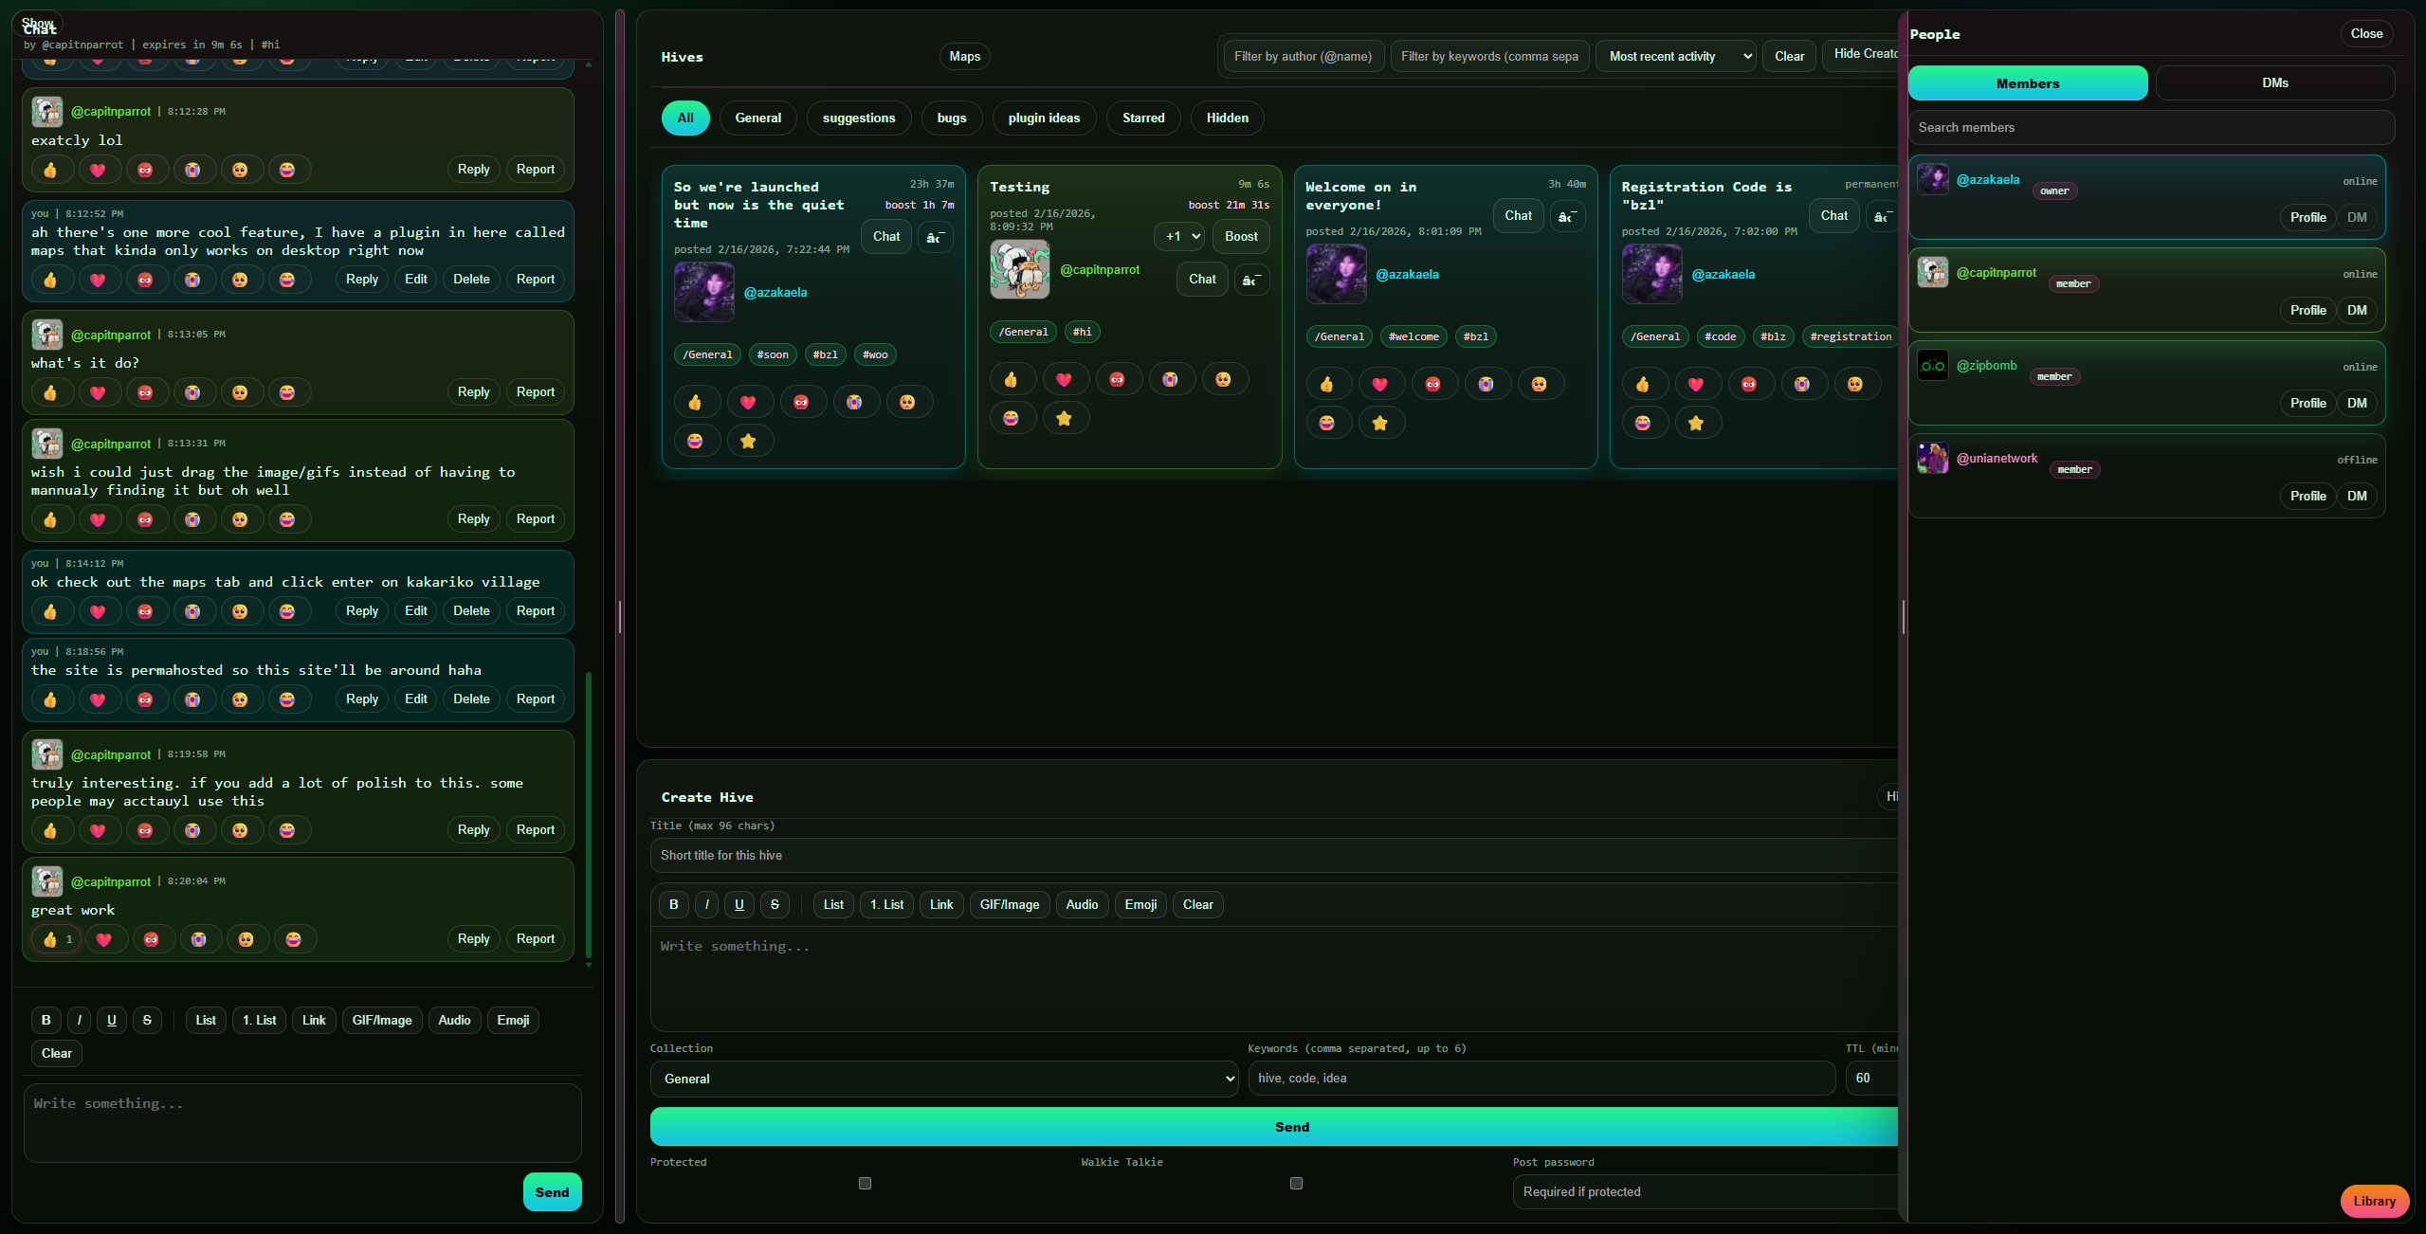Viewport: 2426px width, 1234px height.
Task: Star the Testing hive post
Action: click(x=1064, y=419)
